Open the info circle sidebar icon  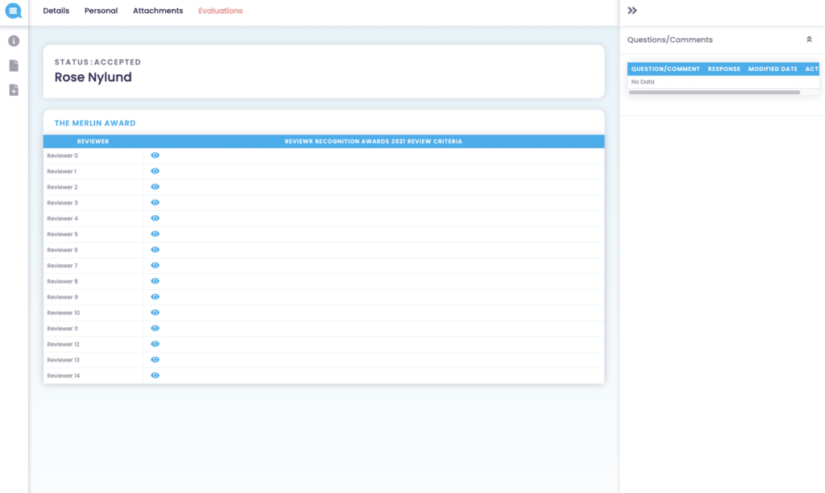pyautogui.click(x=14, y=41)
